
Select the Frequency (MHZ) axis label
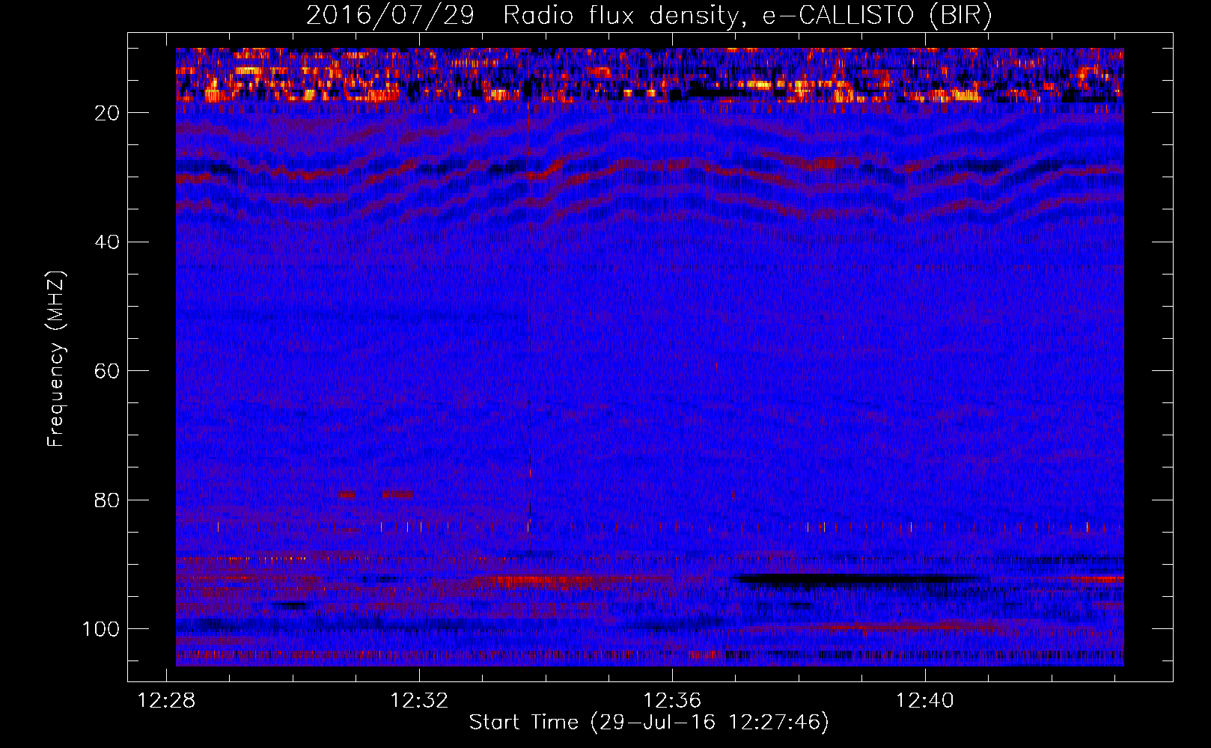pyautogui.click(x=56, y=358)
